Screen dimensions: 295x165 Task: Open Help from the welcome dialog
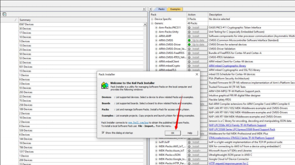tap(190, 133)
